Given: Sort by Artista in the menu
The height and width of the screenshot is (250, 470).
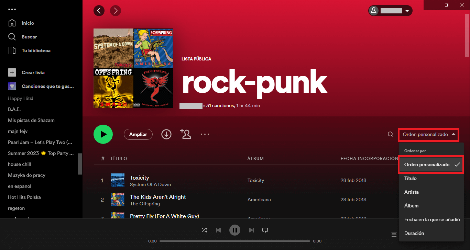Looking at the screenshot, I should [x=431, y=192].
